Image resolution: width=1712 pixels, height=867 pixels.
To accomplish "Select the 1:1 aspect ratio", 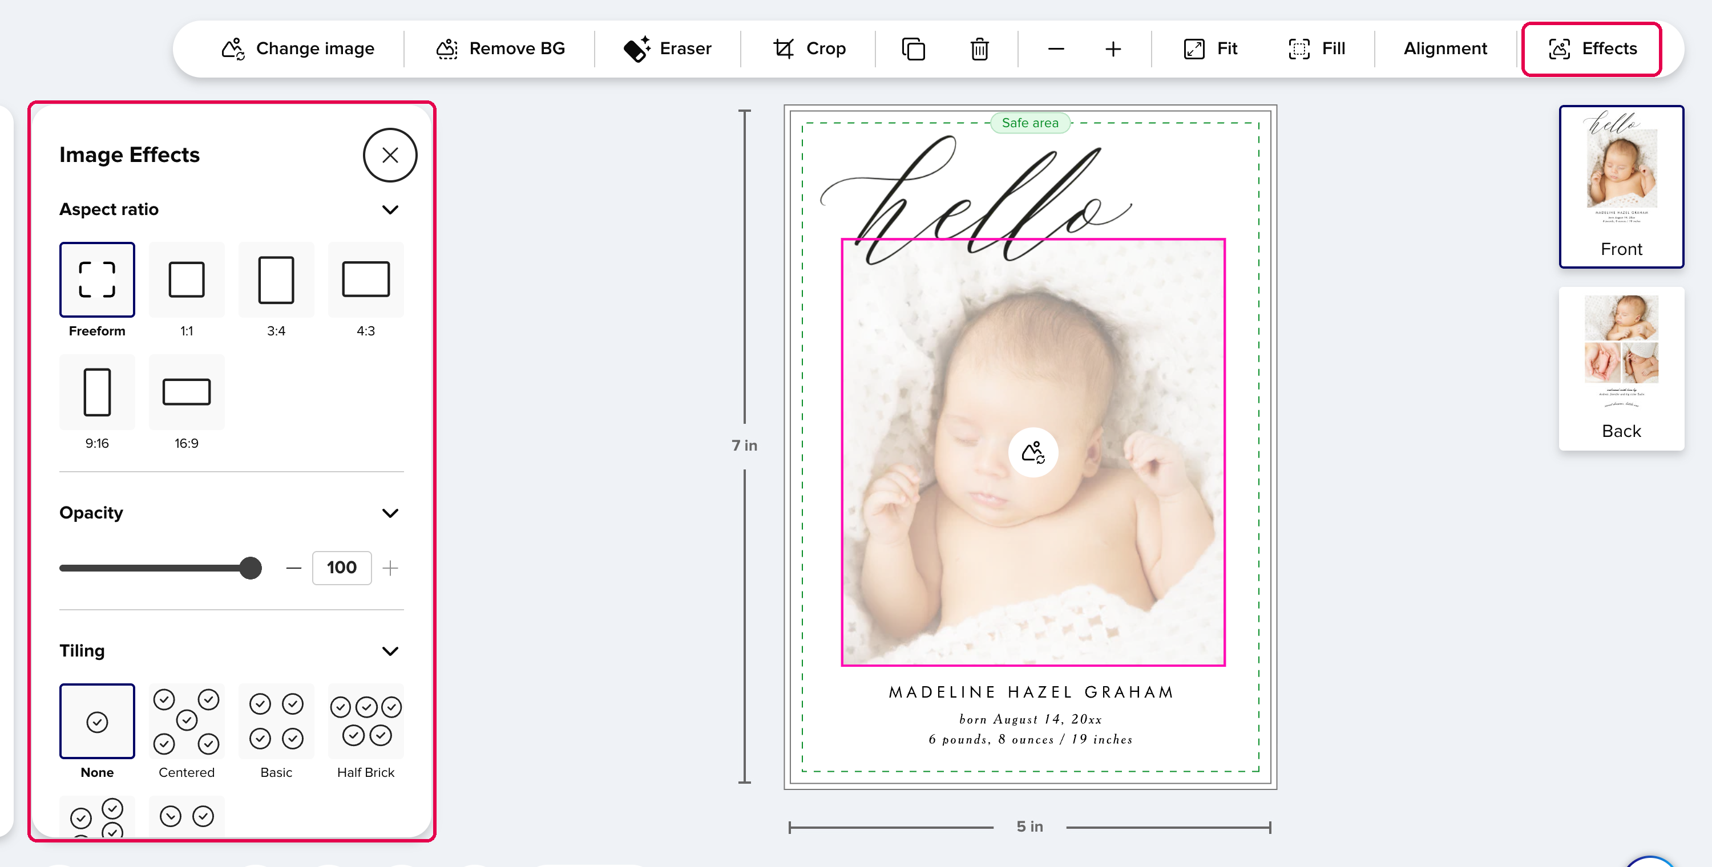I will 187,279.
